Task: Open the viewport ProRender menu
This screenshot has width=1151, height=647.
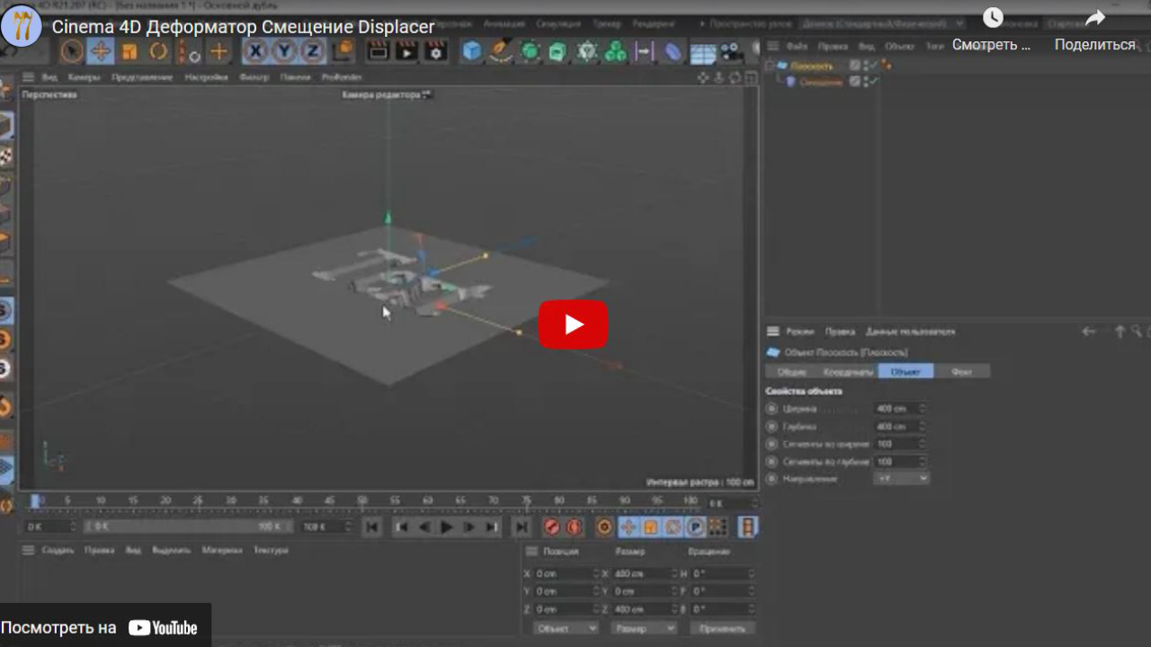Action: pyautogui.click(x=342, y=77)
